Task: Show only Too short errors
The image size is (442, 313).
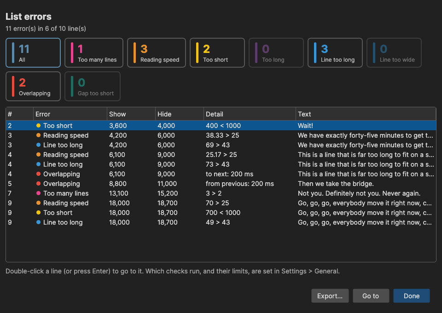Action: tap(217, 52)
